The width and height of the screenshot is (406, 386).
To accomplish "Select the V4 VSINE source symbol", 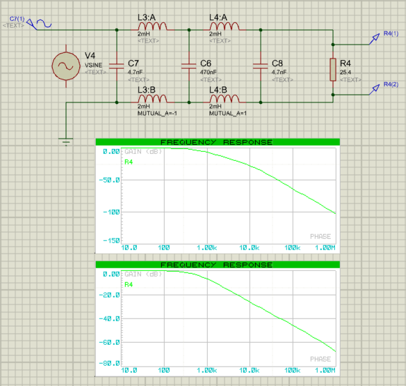I will click(x=66, y=66).
